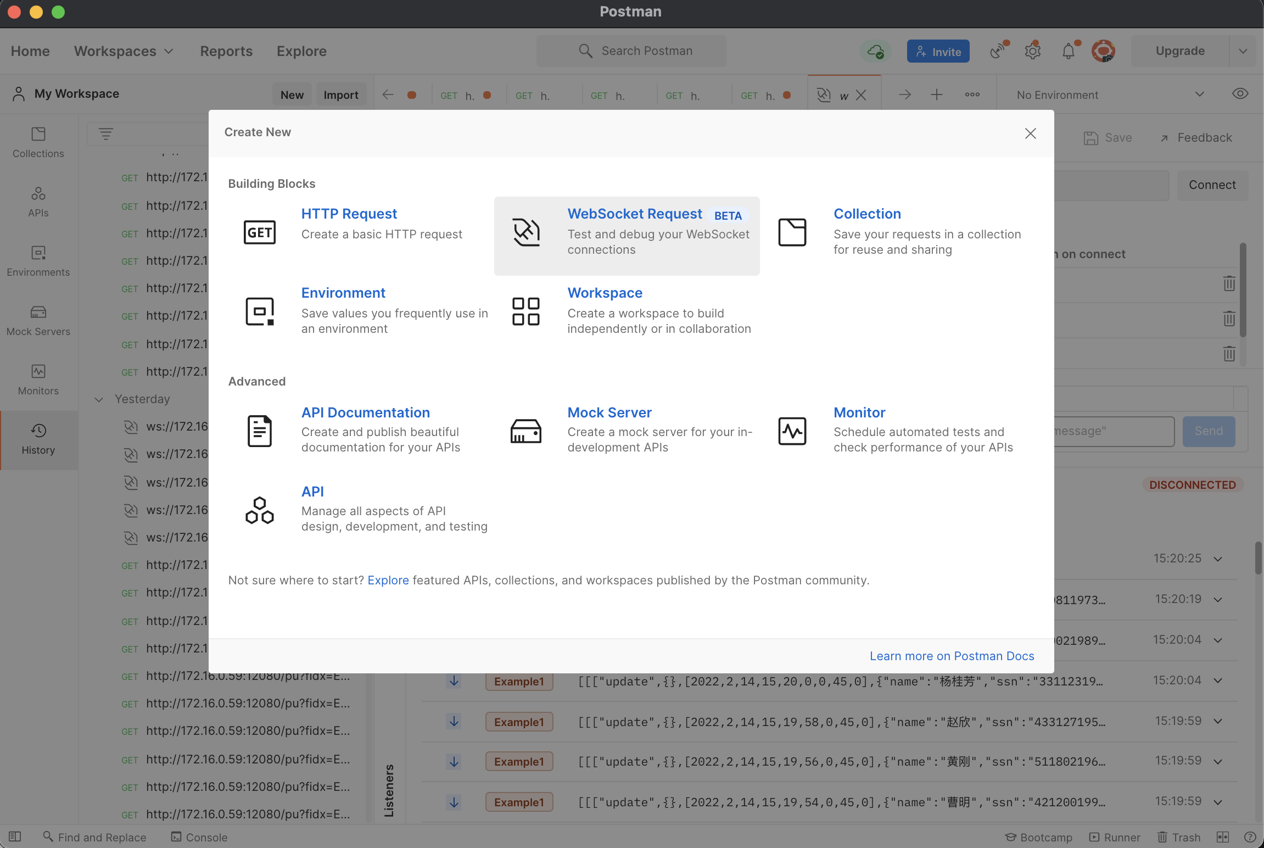Viewport: 1264px width, 848px height.
Task: Open Mock Servers in the sidebar
Action: click(x=38, y=321)
